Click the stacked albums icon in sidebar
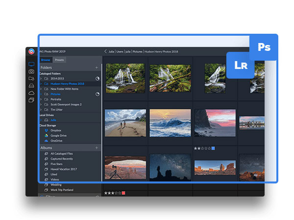 [32, 100]
